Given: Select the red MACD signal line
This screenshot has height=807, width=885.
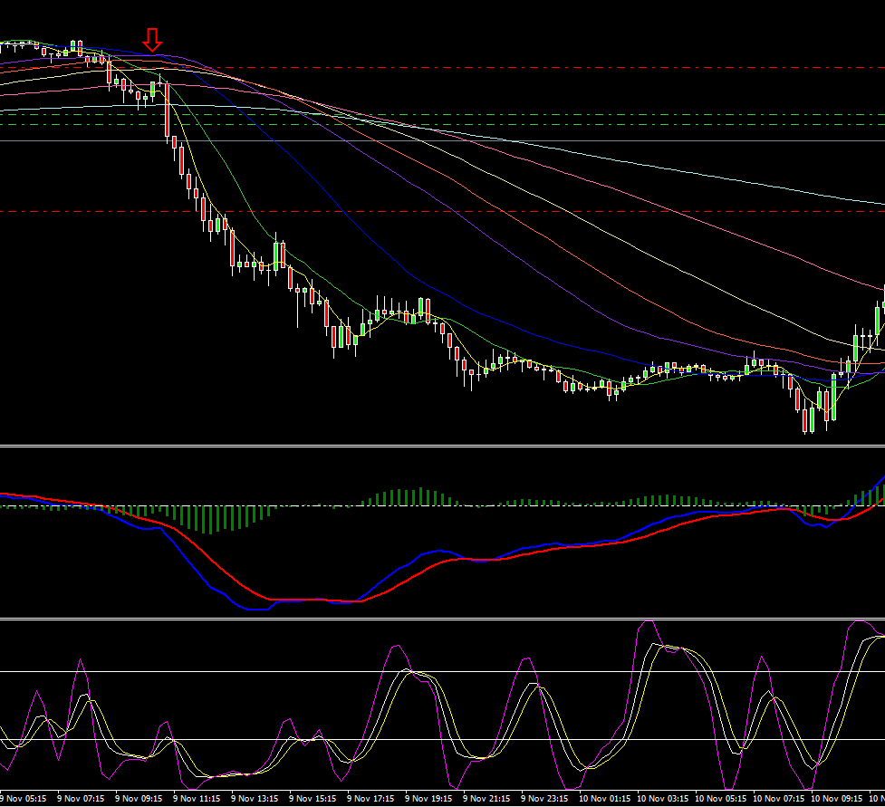Looking at the screenshot, I should [x=544, y=549].
